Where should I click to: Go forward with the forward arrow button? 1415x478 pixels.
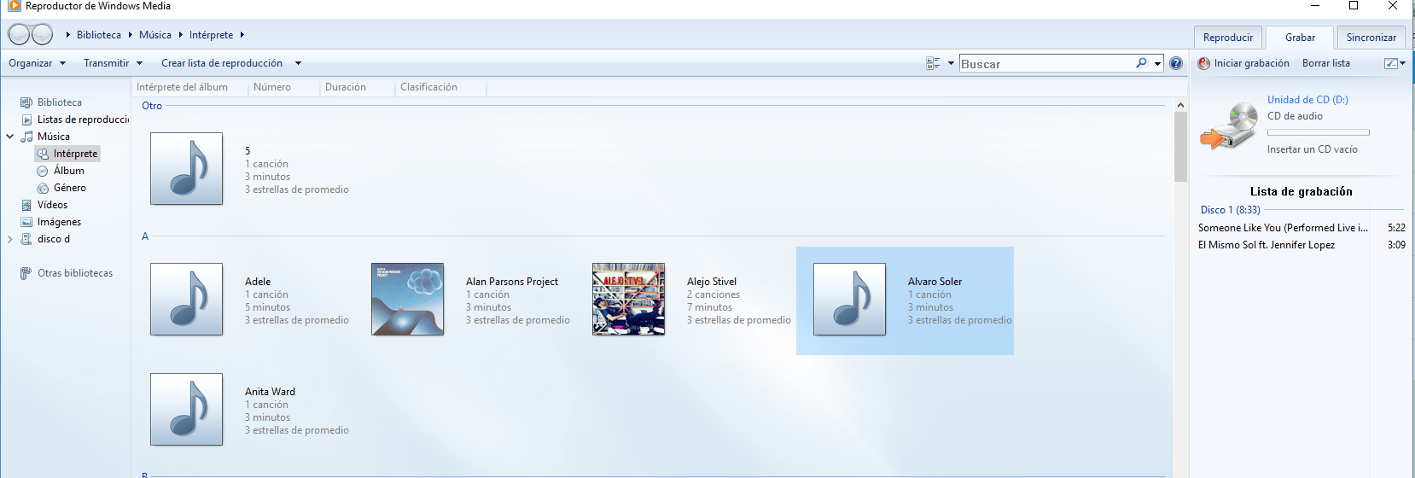tap(42, 35)
